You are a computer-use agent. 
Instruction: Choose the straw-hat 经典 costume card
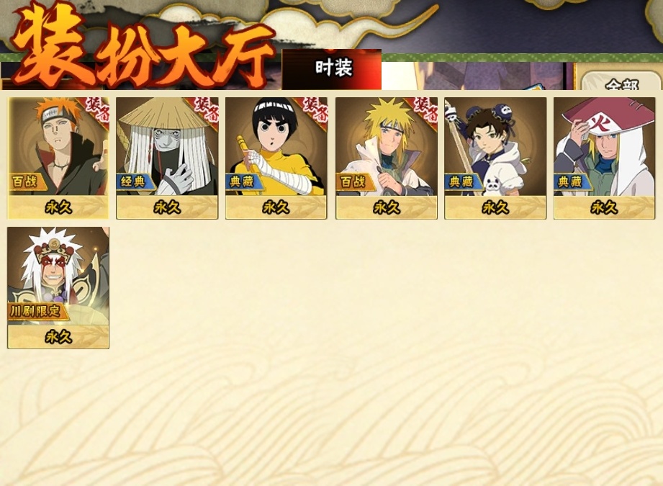tap(167, 158)
